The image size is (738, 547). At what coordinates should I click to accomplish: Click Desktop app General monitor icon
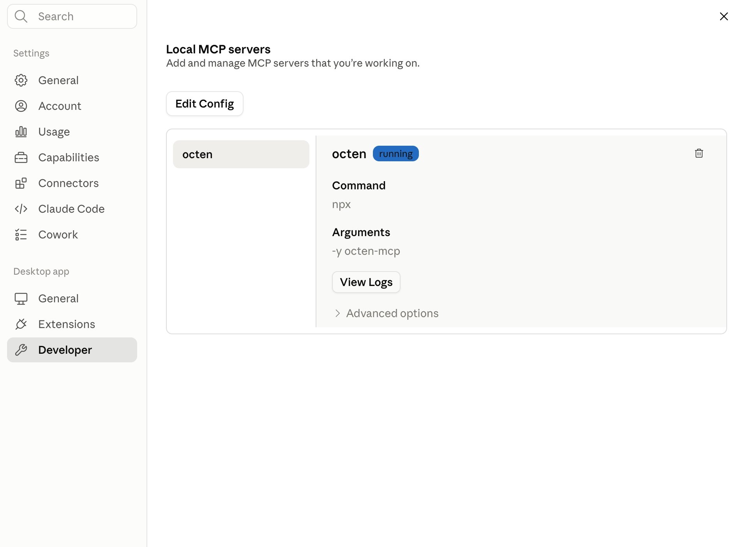21,298
